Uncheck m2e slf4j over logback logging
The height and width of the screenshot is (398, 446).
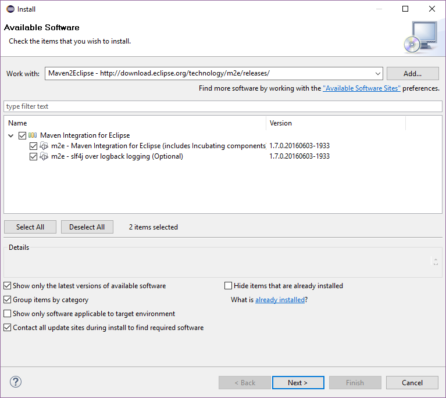pos(33,156)
